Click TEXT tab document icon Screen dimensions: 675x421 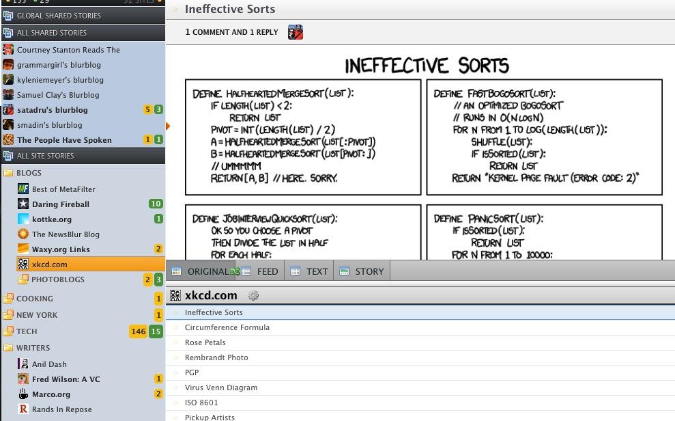click(x=295, y=271)
